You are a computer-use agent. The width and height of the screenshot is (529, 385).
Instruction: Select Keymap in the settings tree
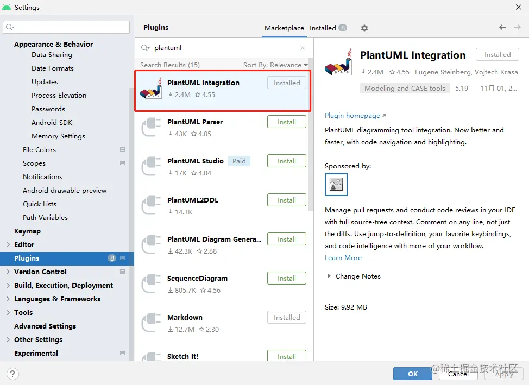point(27,231)
